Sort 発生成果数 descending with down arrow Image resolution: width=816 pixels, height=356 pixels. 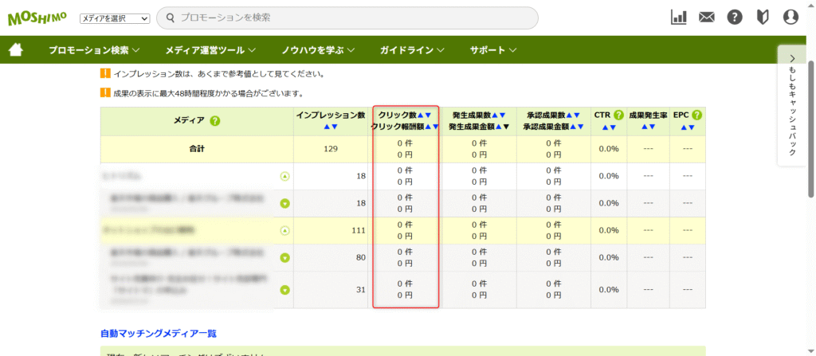tap(503, 115)
